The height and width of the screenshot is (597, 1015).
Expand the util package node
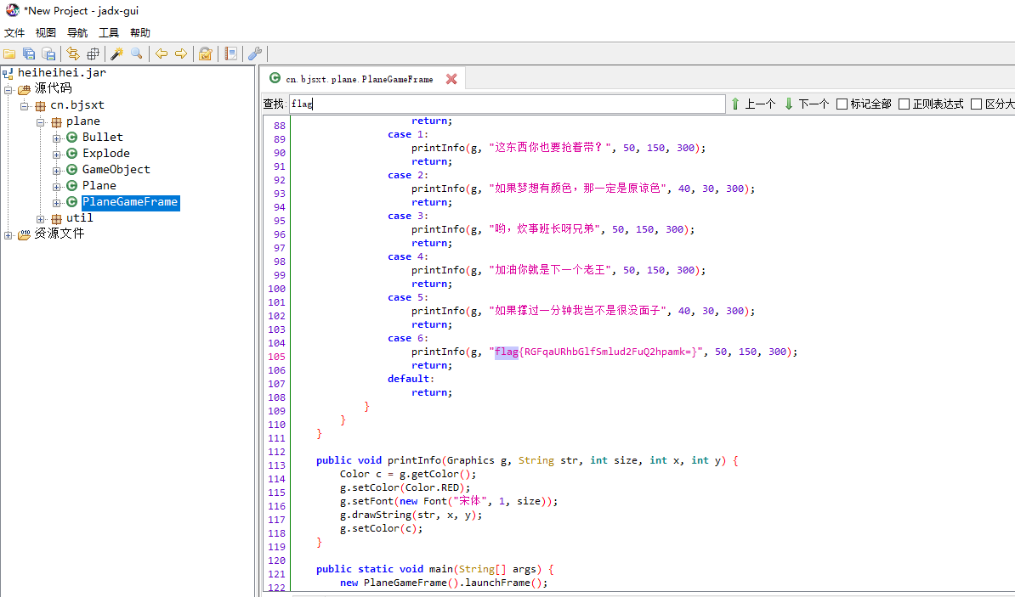(40, 218)
